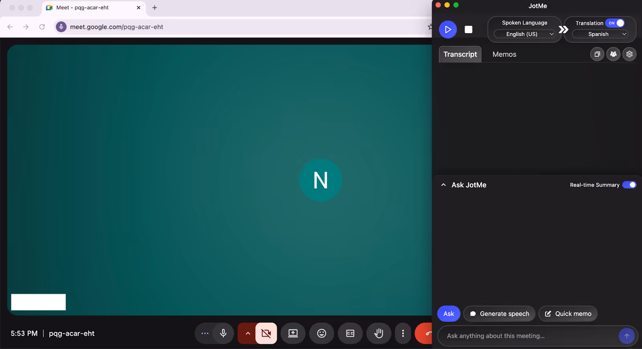Screen dimensions: 642x349
Task: Click the meet.google.com address bar URL
Action: (x=116, y=27)
